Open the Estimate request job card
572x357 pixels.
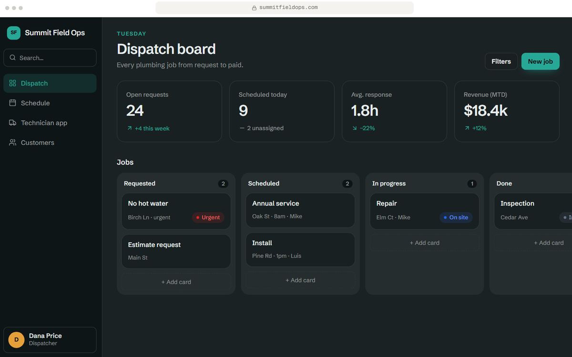(176, 251)
